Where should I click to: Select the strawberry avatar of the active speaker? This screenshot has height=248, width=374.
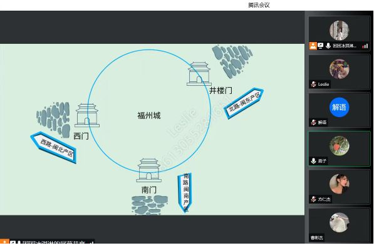coord(339,146)
